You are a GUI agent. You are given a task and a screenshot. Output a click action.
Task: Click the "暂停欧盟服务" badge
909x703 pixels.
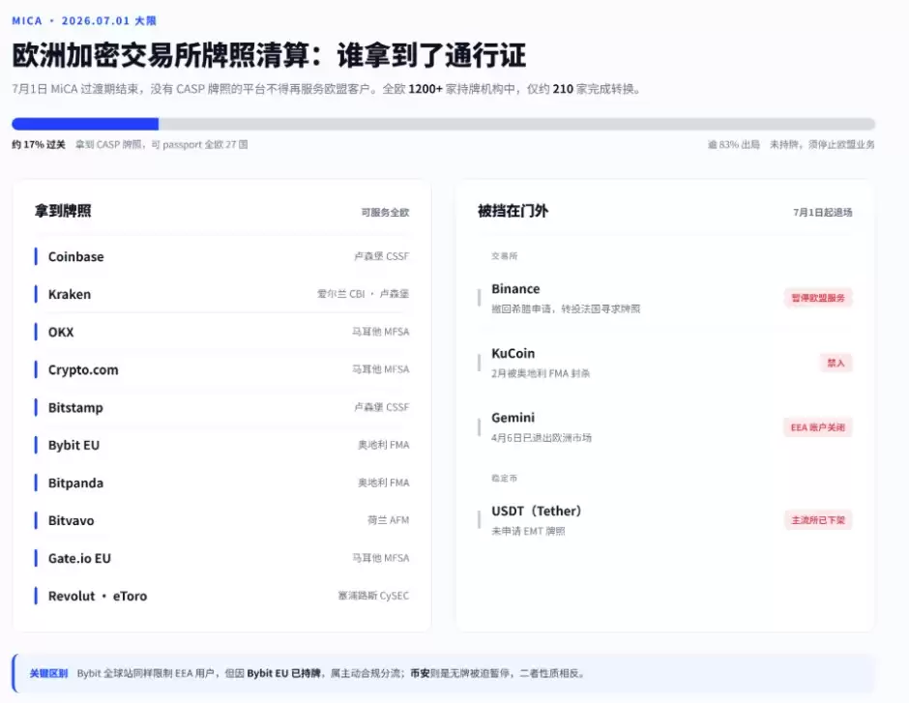click(818, 298)
